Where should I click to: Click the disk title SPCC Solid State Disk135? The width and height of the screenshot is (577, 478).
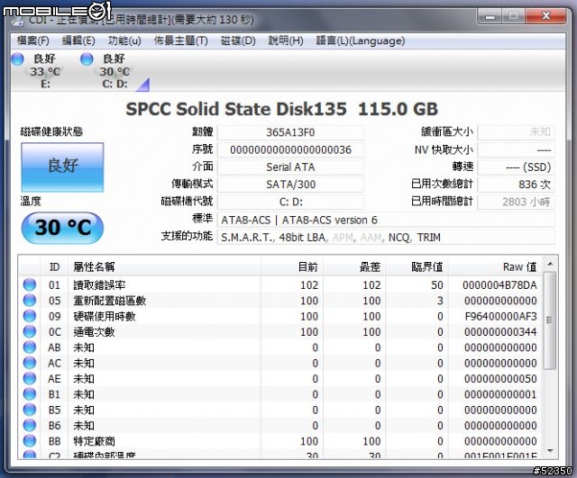coord(236,109)
